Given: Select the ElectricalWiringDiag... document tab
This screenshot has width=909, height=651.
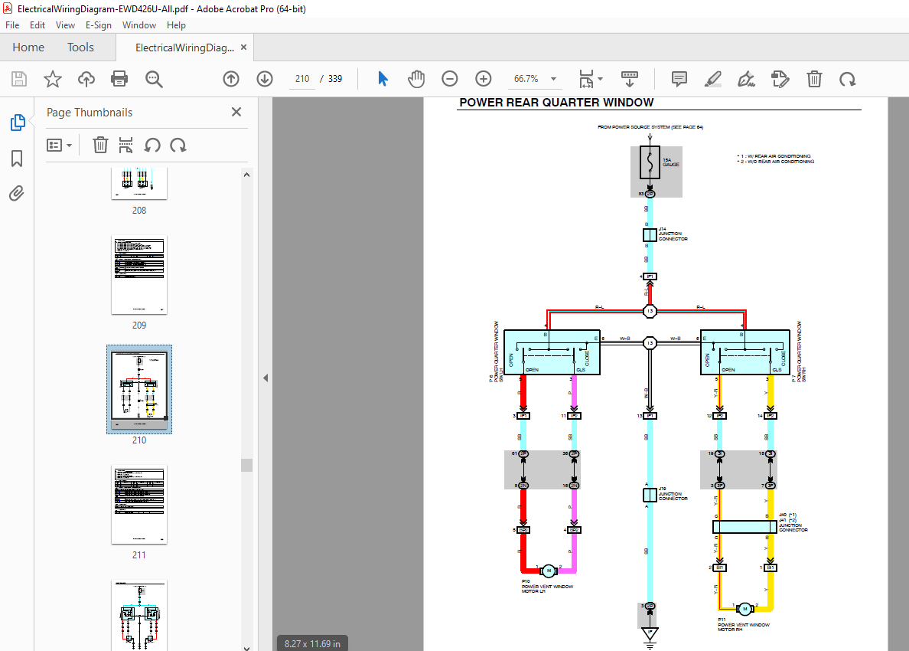Looking at the screenshot, I should (184, 47).
